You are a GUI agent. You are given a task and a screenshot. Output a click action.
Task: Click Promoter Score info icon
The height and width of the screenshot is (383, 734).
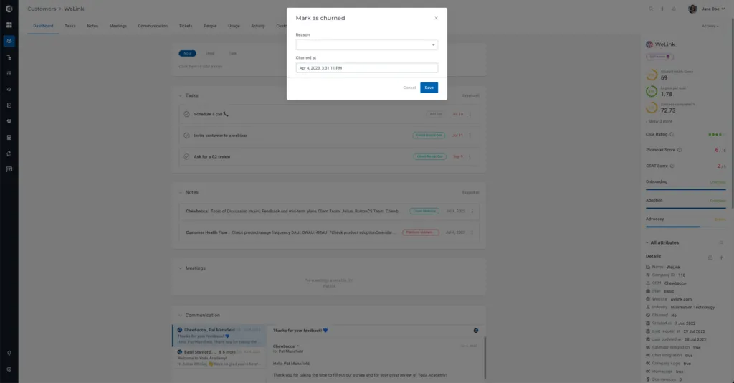click(680, 150)
